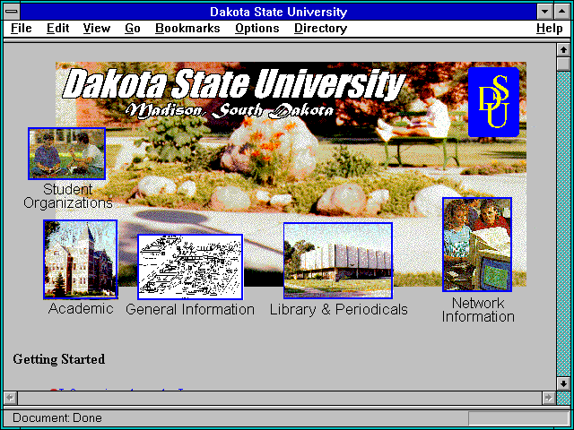Click the vertical scrollbar down arrow
The width and height of the screenshot is (574, 430).
tap(563, 383)
